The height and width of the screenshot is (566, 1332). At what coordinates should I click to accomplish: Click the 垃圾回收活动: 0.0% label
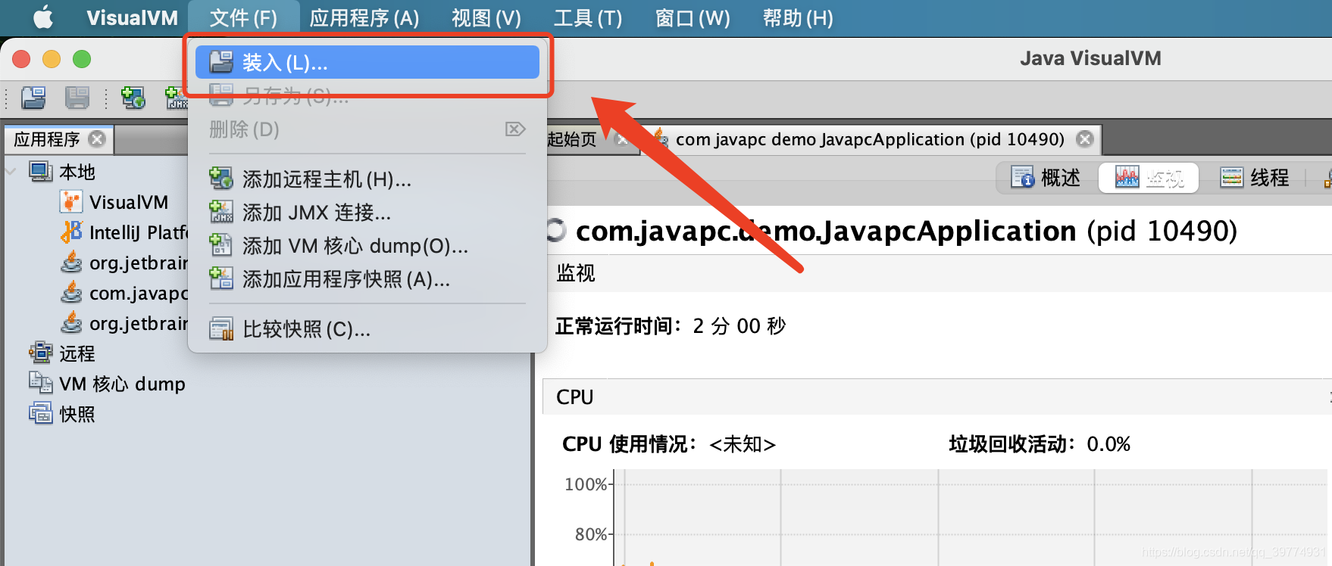click(x=1040, y=444)
